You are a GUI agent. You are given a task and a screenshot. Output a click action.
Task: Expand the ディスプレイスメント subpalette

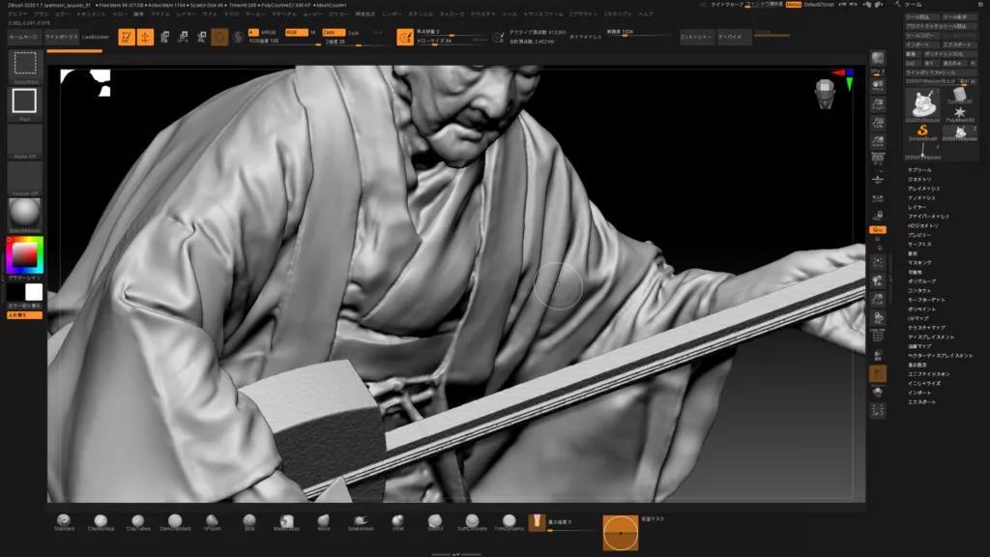[x=931, y=337]
